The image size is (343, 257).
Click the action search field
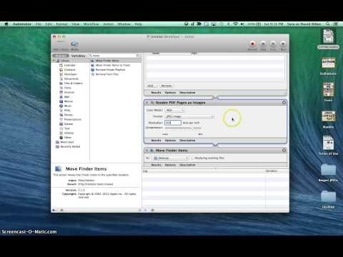point(114,56)
